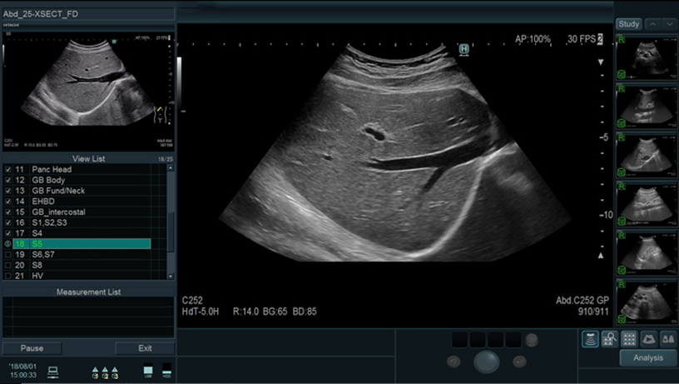Open the Analysis panel

point(647,358)
